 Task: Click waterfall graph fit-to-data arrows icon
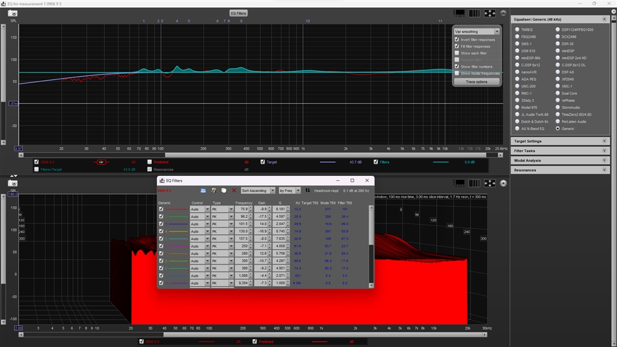click(489, 183)
